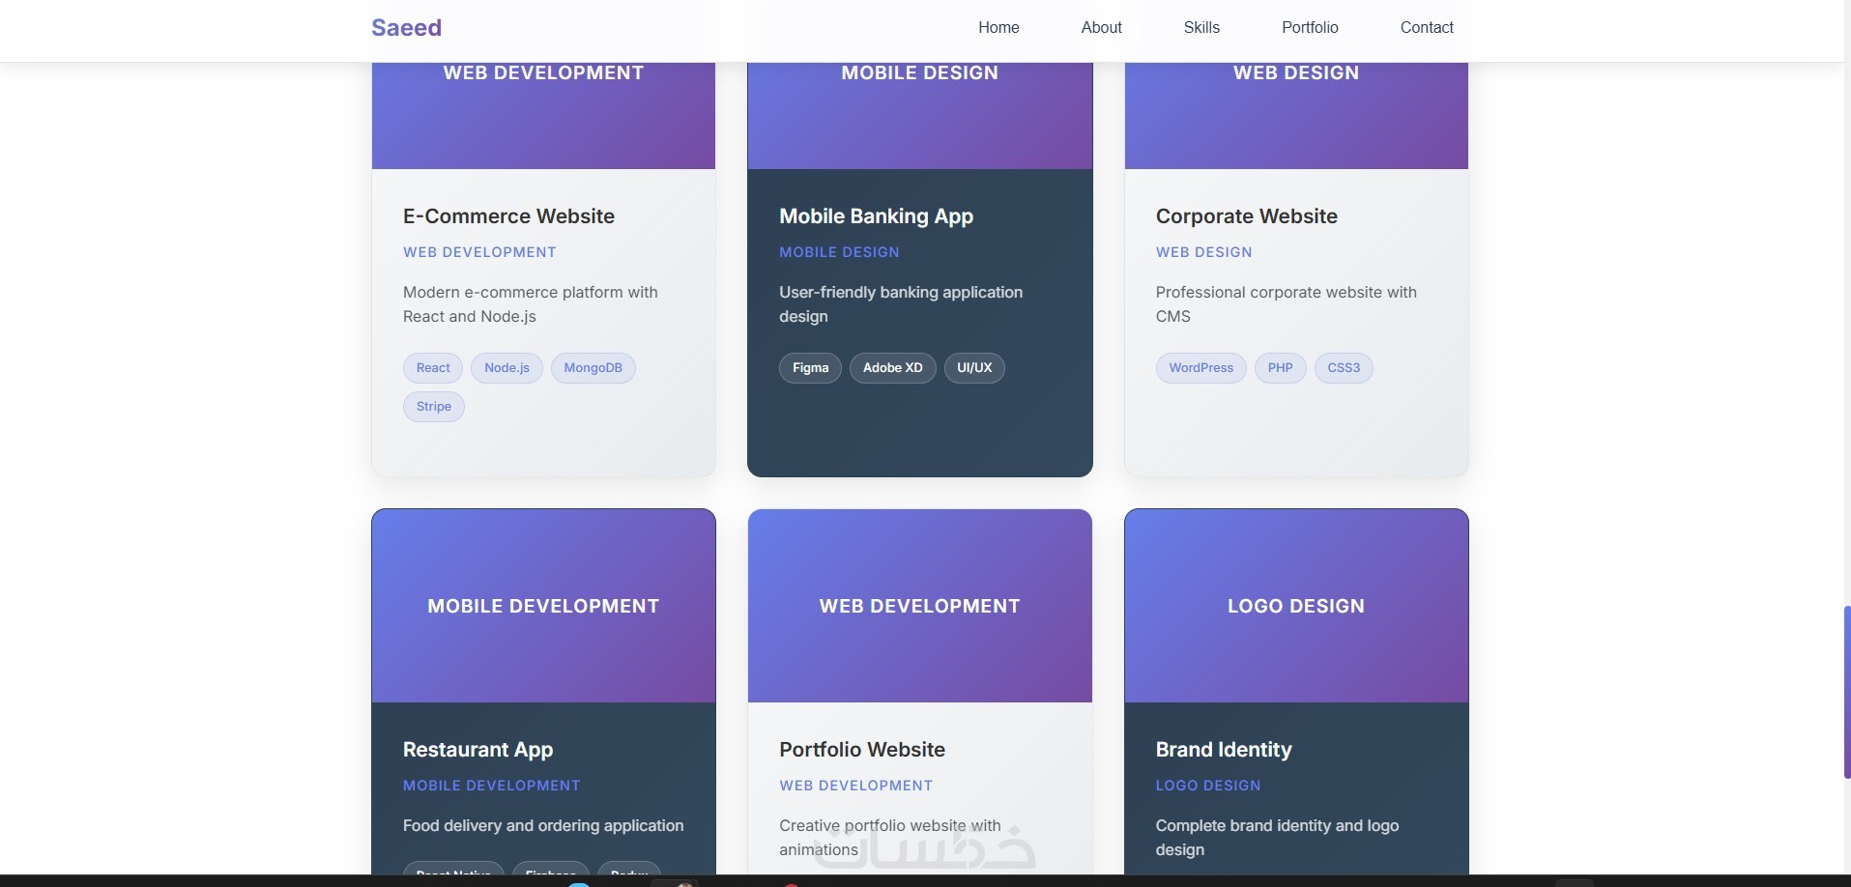
Task: Open the About section from navbar
Action: [x=1101, y=28]
